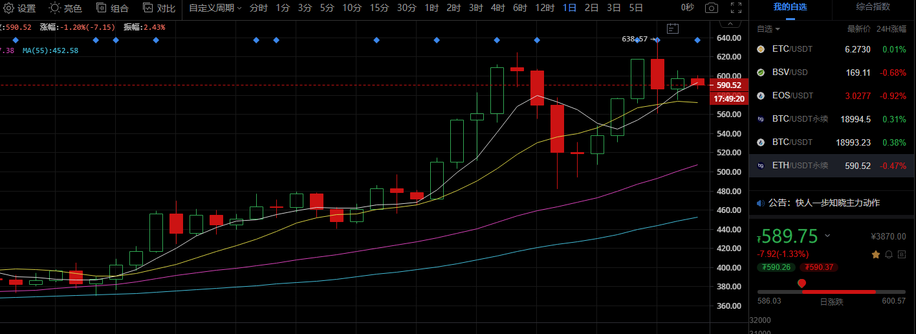Switch chart to 1分 interval
The height and width of the screenshot is (334, 916).
point(283,8)
